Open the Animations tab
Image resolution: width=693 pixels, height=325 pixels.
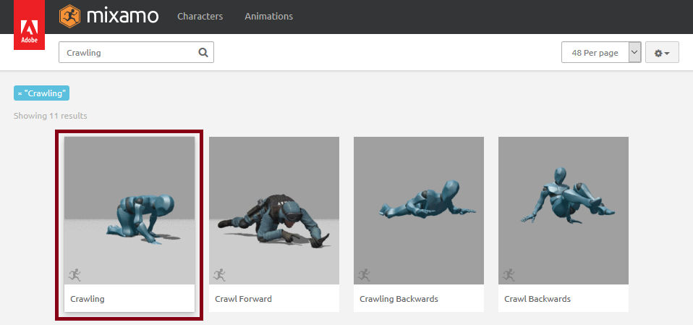[x=268, y=17]
